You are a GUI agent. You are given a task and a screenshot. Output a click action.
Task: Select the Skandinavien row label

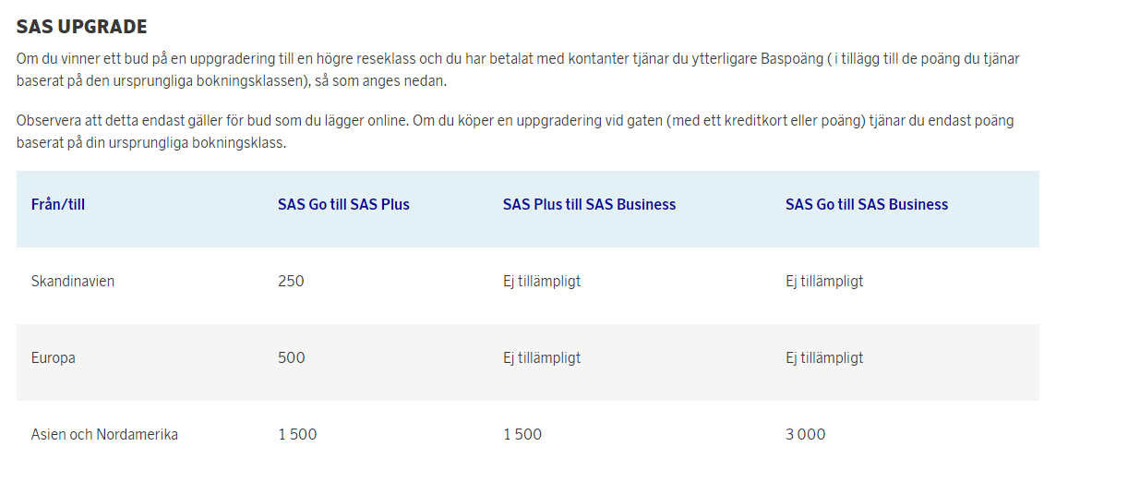pos(73,281)
